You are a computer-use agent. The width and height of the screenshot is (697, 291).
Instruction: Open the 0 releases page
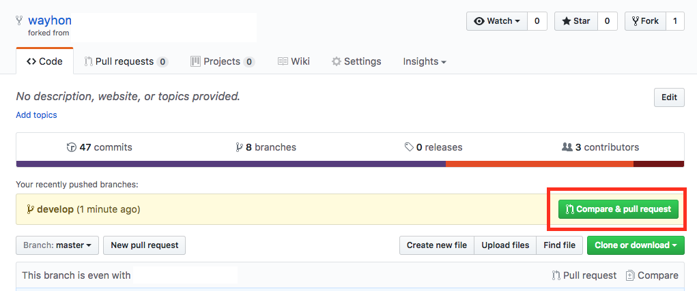point(433,147)
